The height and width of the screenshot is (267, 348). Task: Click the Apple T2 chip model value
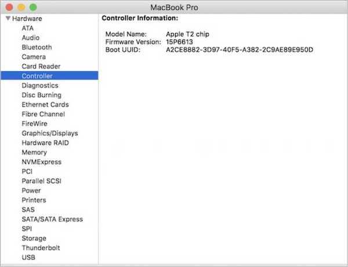click(187, 34)
